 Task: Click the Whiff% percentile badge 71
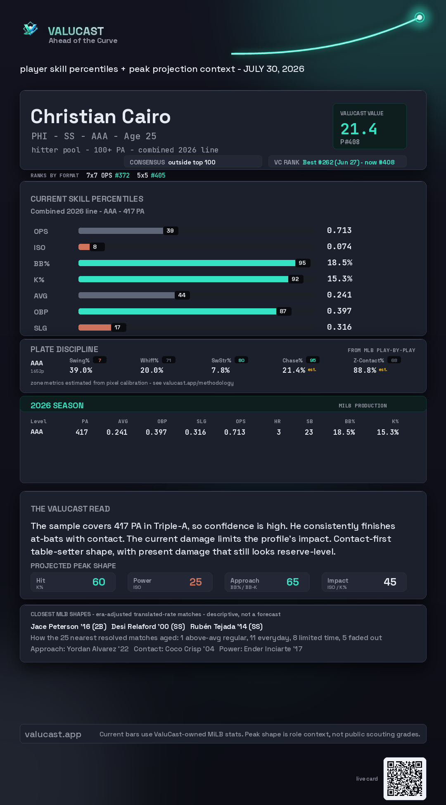click(168, 360)
